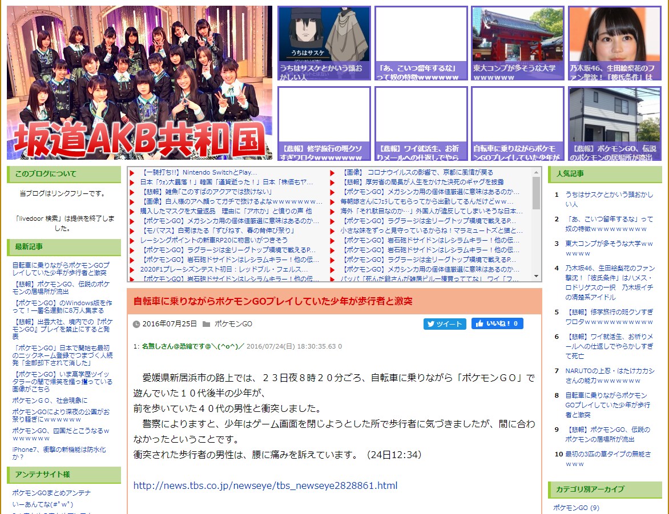Open ticker link 日本「ウォン大暴落！」韓国
Image resolution: width=669 pixels, height=514 pixels.
coord(227,182)
